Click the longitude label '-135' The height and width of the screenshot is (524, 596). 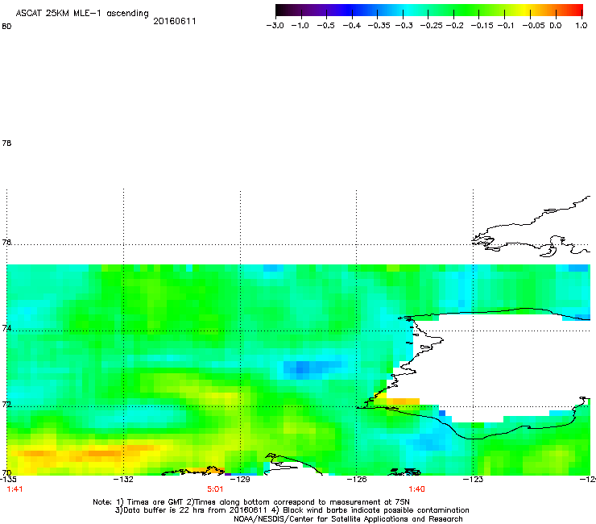point(8,479)
